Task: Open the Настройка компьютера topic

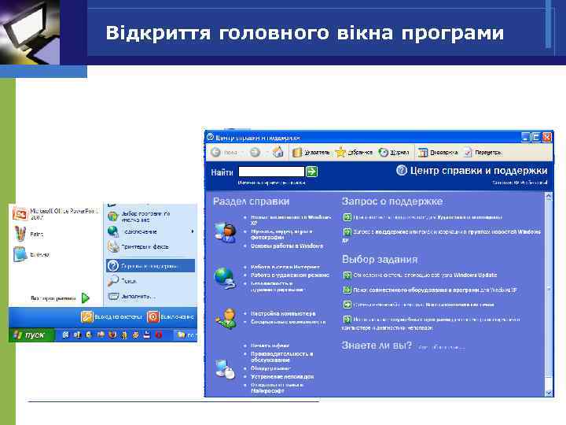Action: (283, 313)
